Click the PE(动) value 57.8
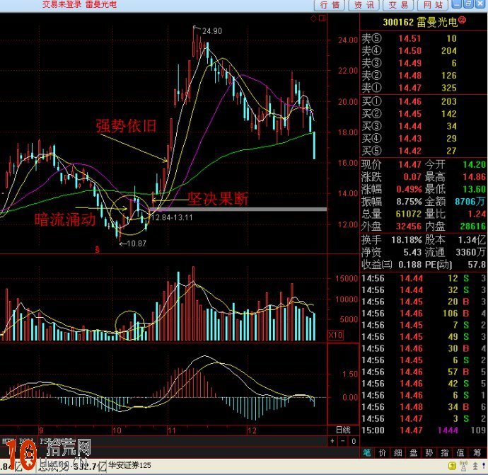The image size is (488, 475). [477, 265]
